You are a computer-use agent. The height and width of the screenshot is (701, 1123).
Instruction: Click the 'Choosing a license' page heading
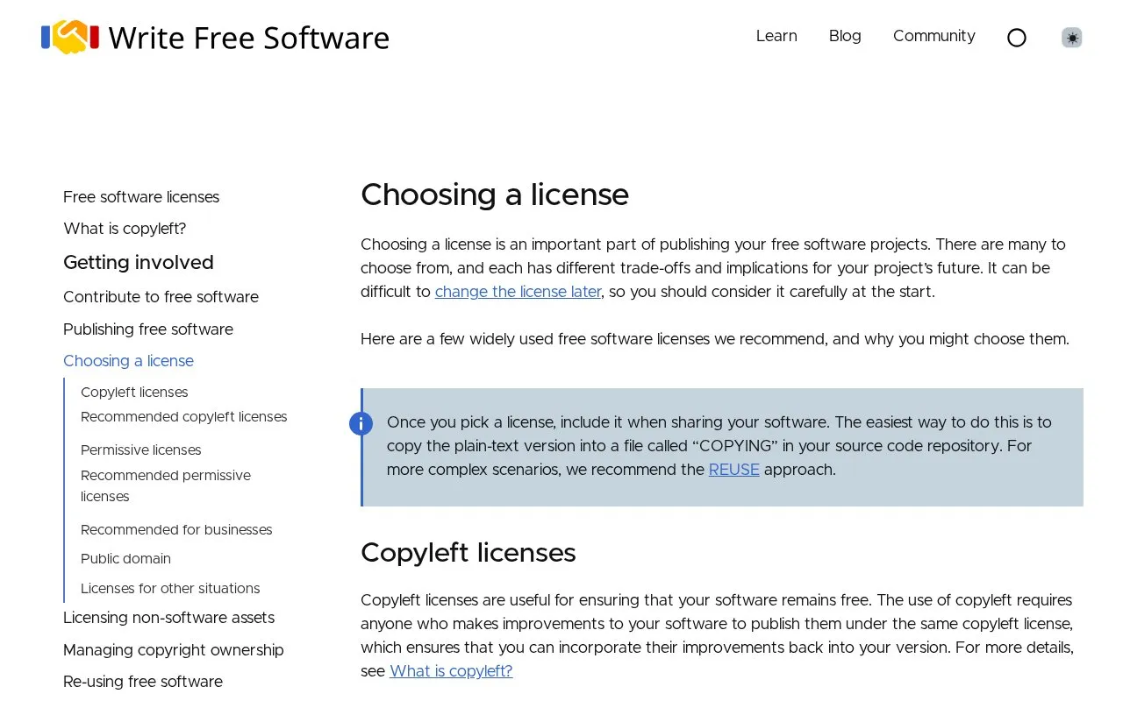click(x=495, y=195)
